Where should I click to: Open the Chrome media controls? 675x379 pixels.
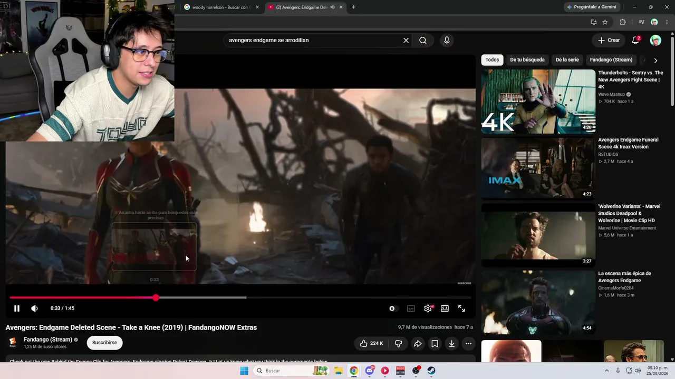pos(641,22)
